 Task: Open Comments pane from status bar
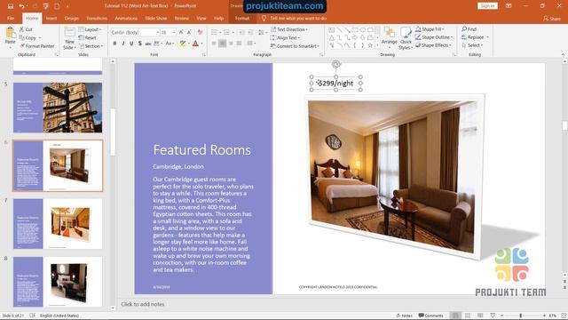coord(430,316)
